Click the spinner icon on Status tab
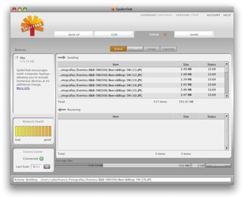 [x=165, y=34]
